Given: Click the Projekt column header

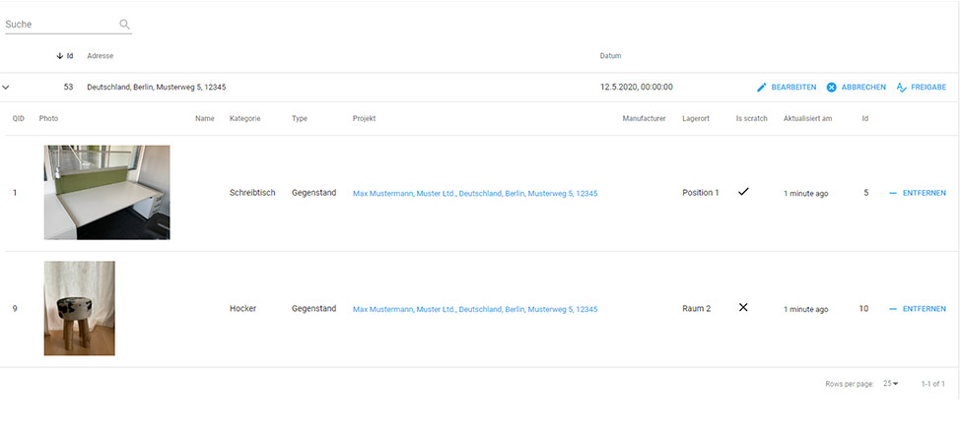Looking at the screenshot, I should pyautogui.click(x=365, y=119).
